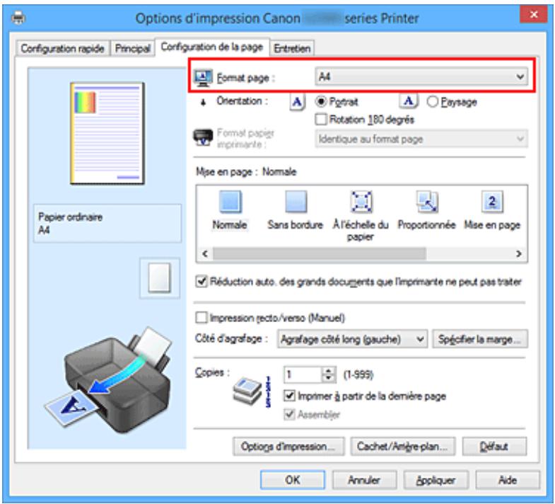
Task: Click the landscape orientation A icon
Action: coord(408,101)
